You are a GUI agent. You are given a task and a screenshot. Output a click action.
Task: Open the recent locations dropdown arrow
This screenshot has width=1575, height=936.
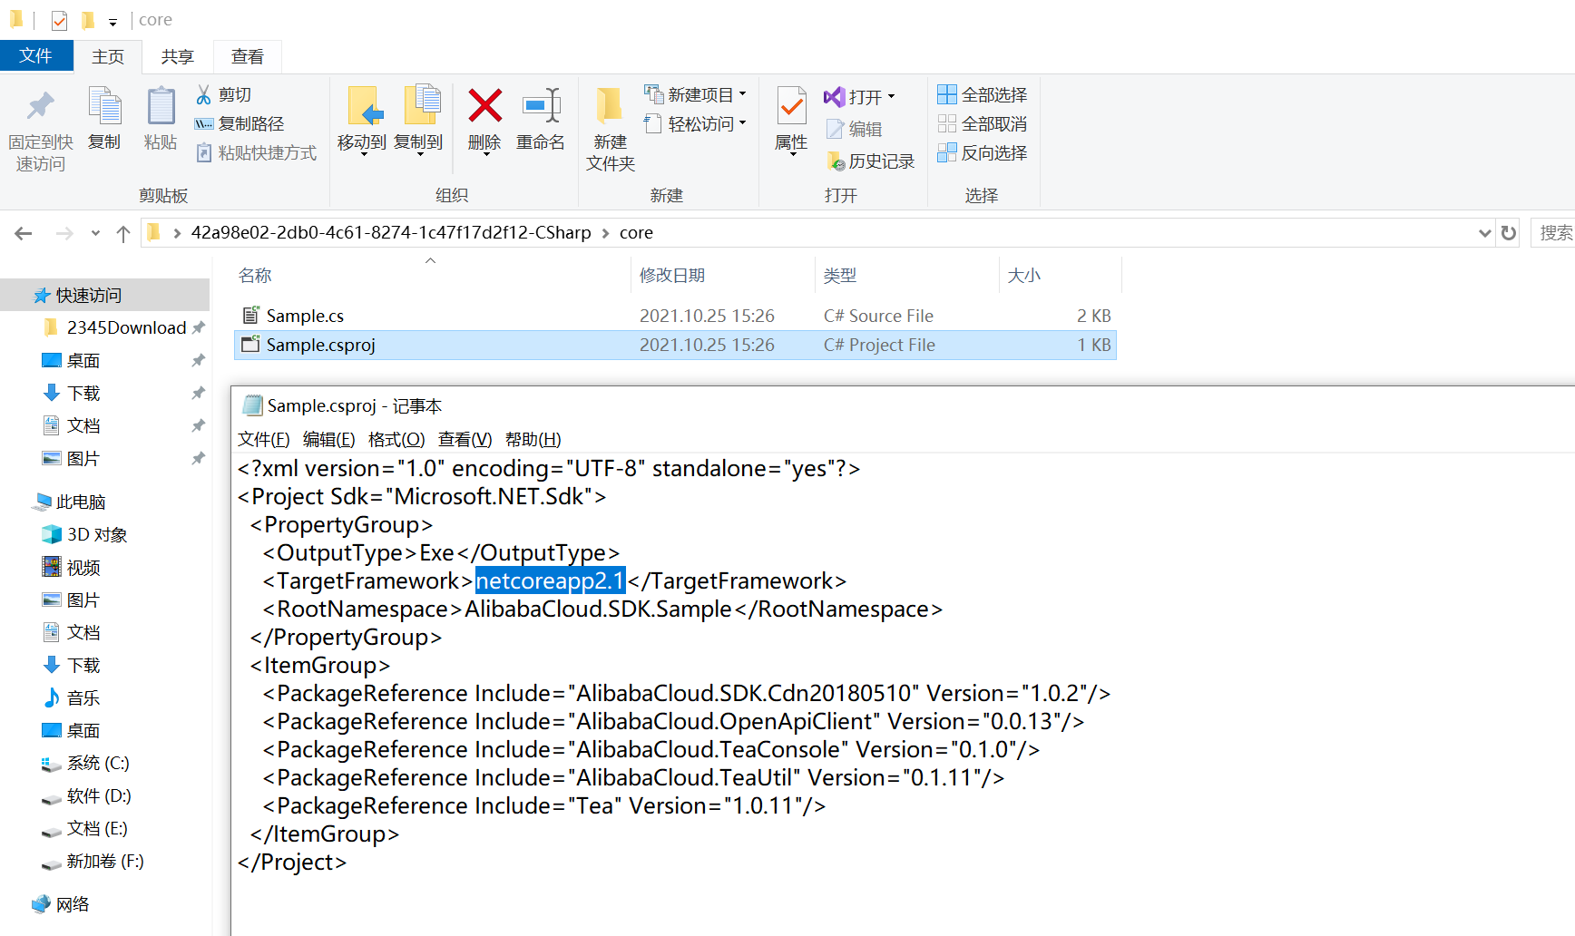pos(95,233)
